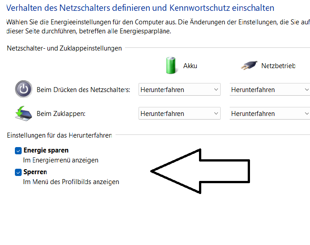Click 'Im Energiemenü anzeigen' description text

pyautogui.click(x=61, y=160)
